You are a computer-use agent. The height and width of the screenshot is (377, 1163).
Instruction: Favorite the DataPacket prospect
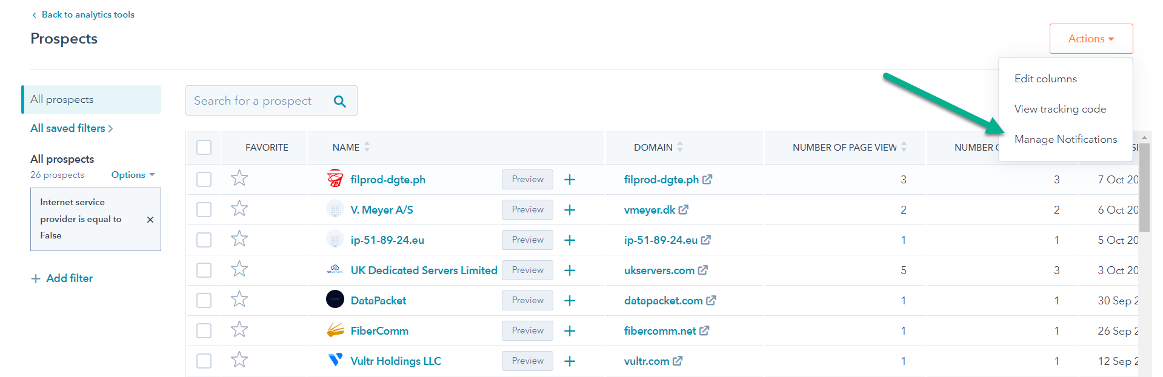tap(239, 300)
